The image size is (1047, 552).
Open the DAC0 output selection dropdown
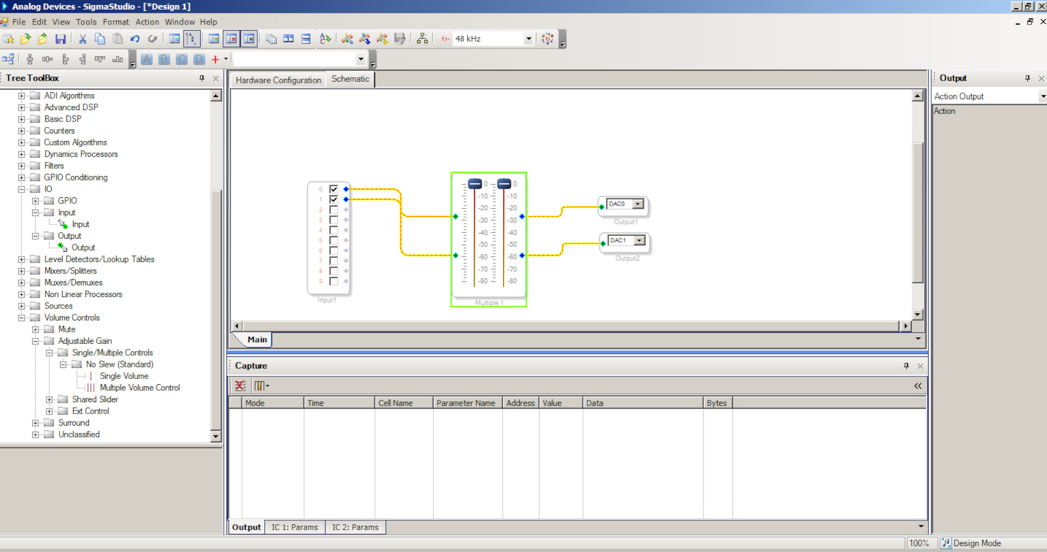coord(638,204)
